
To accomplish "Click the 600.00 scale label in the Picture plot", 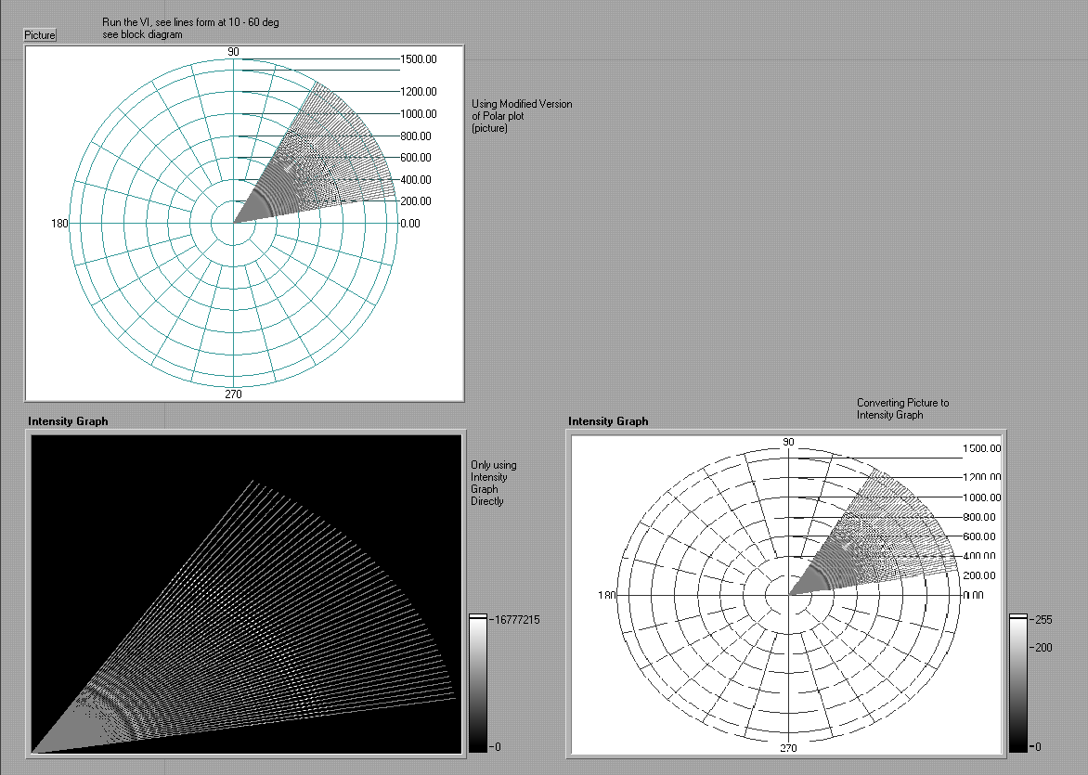I will click(416, 158).
